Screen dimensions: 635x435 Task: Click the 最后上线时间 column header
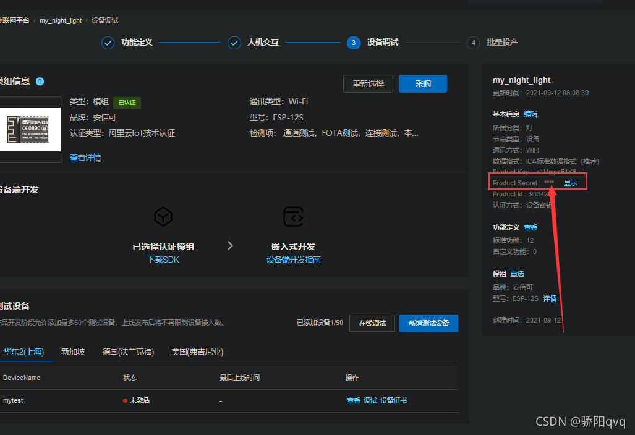tap(239, 378)
